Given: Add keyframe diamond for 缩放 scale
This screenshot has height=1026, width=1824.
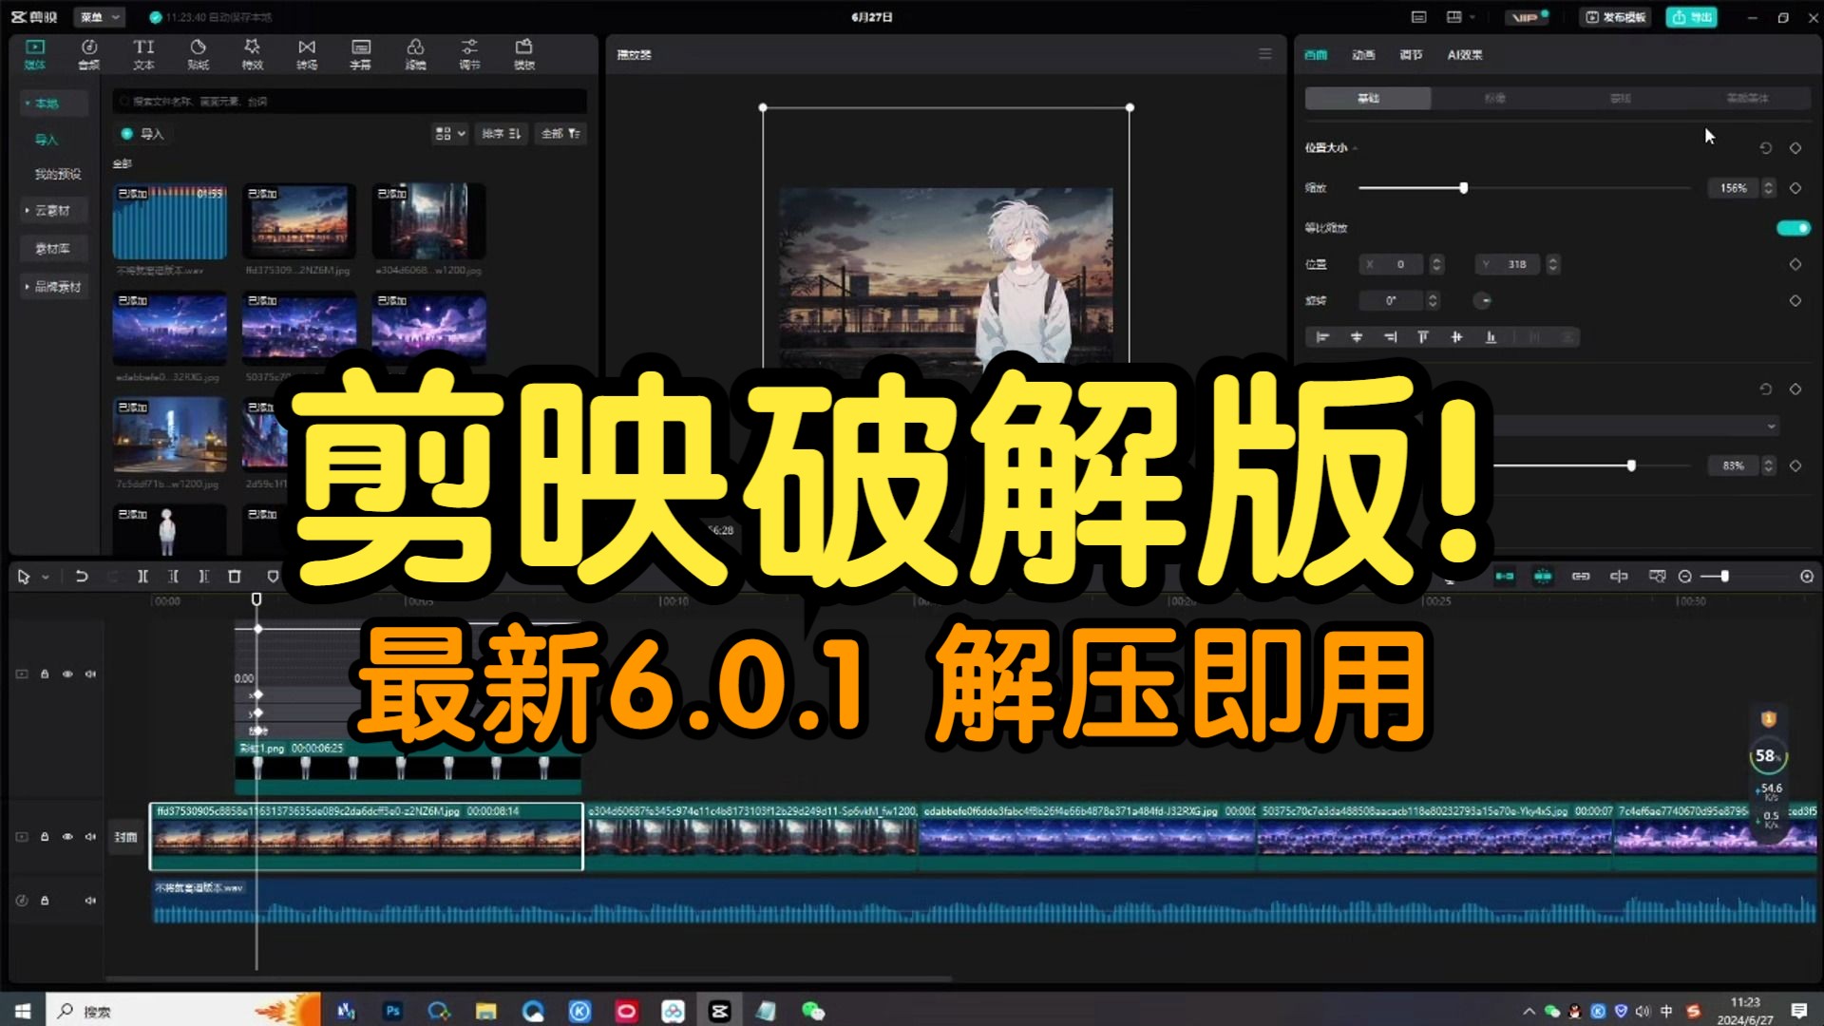Looking at the screenshot, I should (x=1795, y=188).
